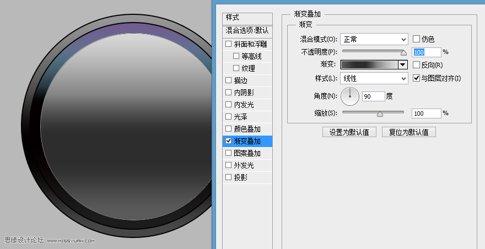This screenshot has height=249, width=485.
Task: Select the 光泽 style label
Action: [x=241, y=117]
